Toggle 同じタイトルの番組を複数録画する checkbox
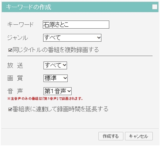This screenshot has width=160, height=146. 10,50
